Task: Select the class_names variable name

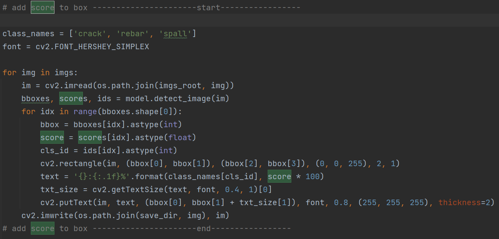Action: [x=28, y=33]
